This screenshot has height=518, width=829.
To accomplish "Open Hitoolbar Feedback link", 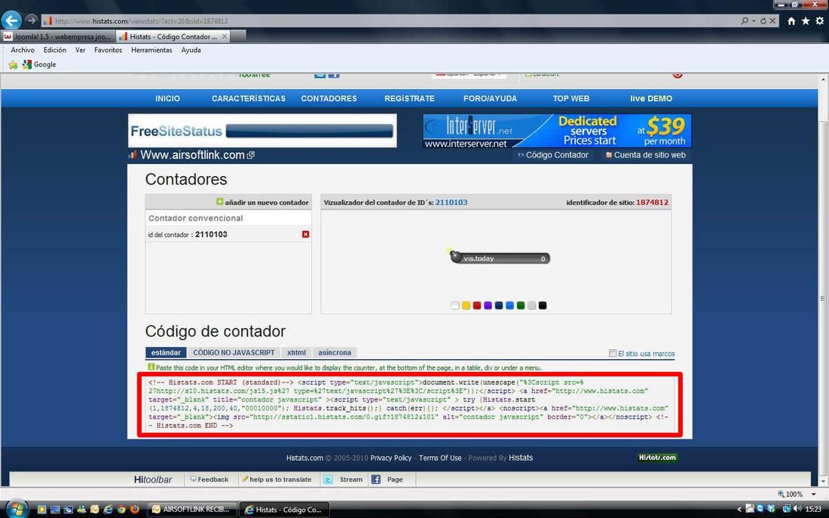I will tap(210, 480).
